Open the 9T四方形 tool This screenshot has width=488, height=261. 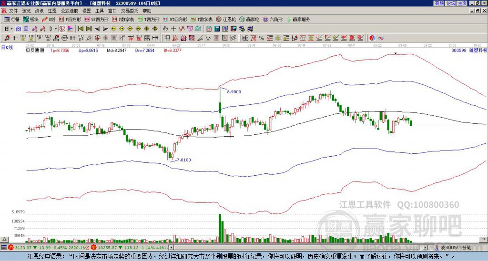pyautogui.click(x=175, y=19)
